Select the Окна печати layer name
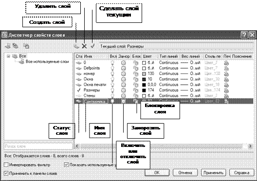The image size is (257, 181). (x=95, y=85)
